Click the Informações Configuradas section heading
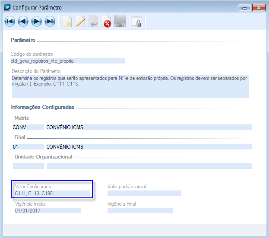 tap(43, 107)
